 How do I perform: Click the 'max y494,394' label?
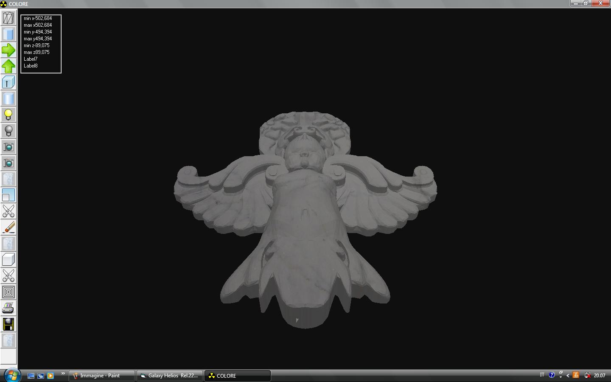click(38, 39)
